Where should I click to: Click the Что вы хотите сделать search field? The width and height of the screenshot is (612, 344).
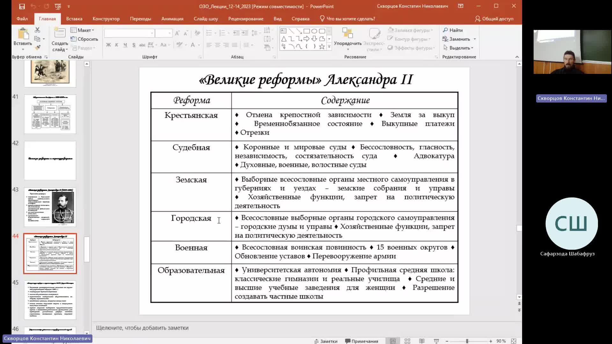[x=347, y=18]
